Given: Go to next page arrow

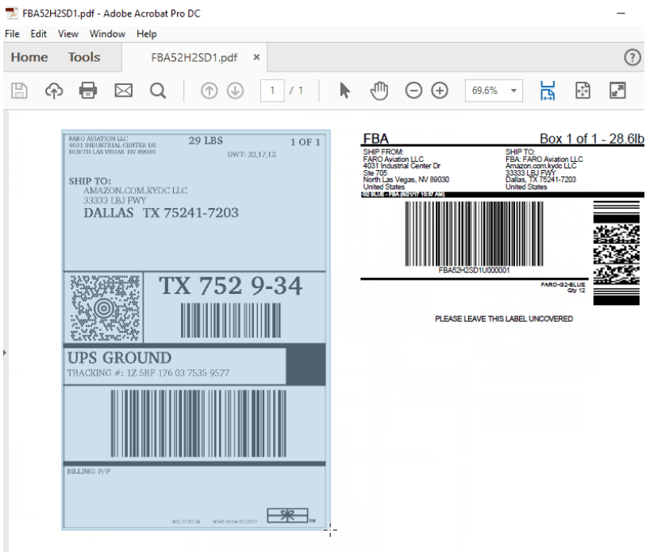Looking at the screenshot, I should pos(235,91).
